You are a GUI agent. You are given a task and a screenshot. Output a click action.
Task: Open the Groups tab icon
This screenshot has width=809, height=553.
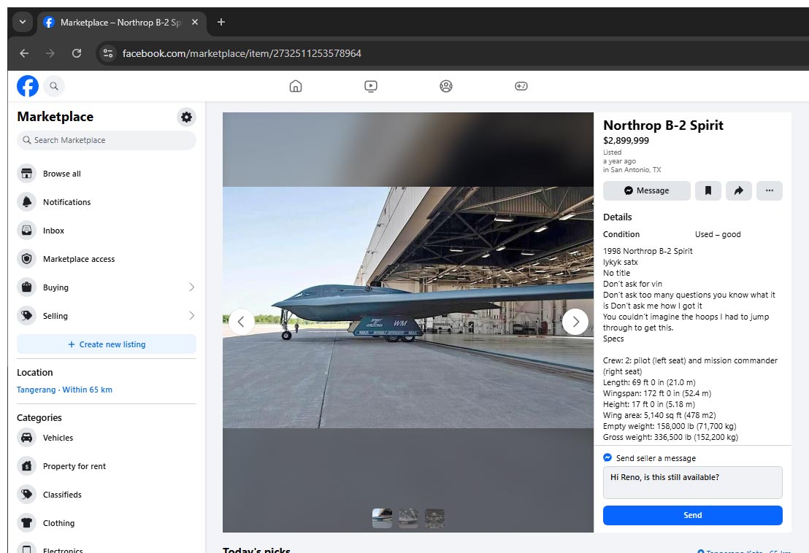coord(446,86)
